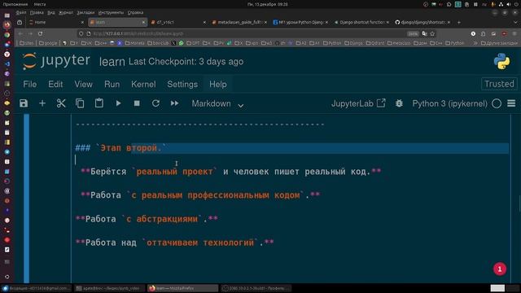Switch to django/django GitHub tab
The width and height of the screenshot is (521, 293).
(x=422, y=22)
